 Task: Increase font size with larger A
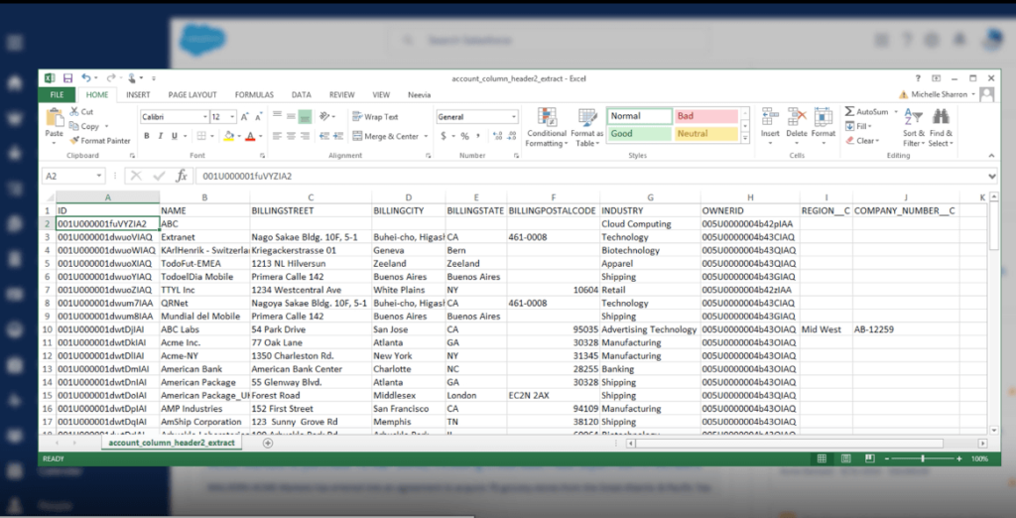pyautogui.click(x=245, y=117)
